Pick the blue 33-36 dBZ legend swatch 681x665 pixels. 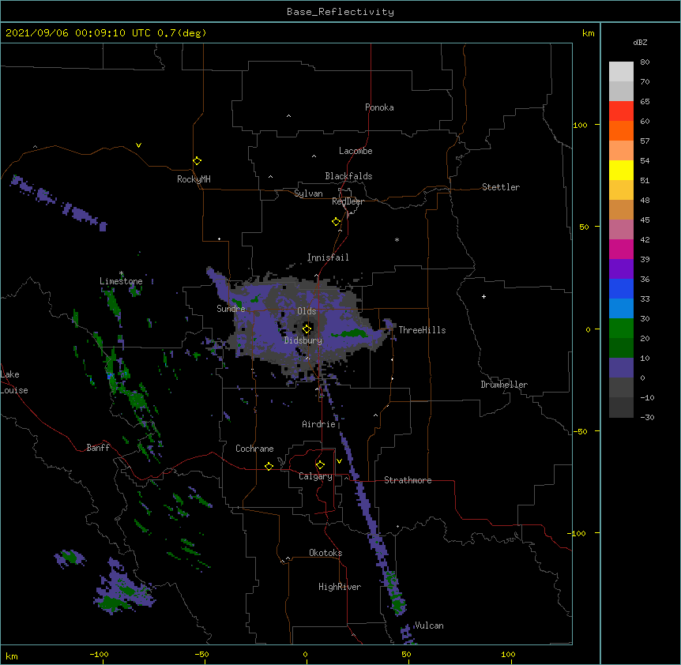[621, 288]
